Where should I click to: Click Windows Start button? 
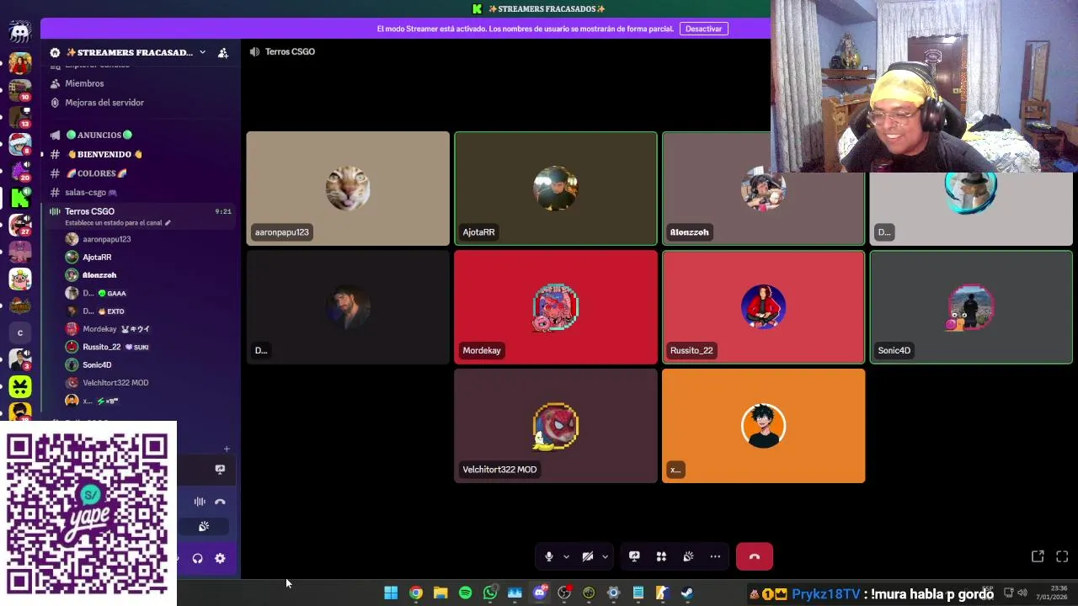(x=391, y=593)
